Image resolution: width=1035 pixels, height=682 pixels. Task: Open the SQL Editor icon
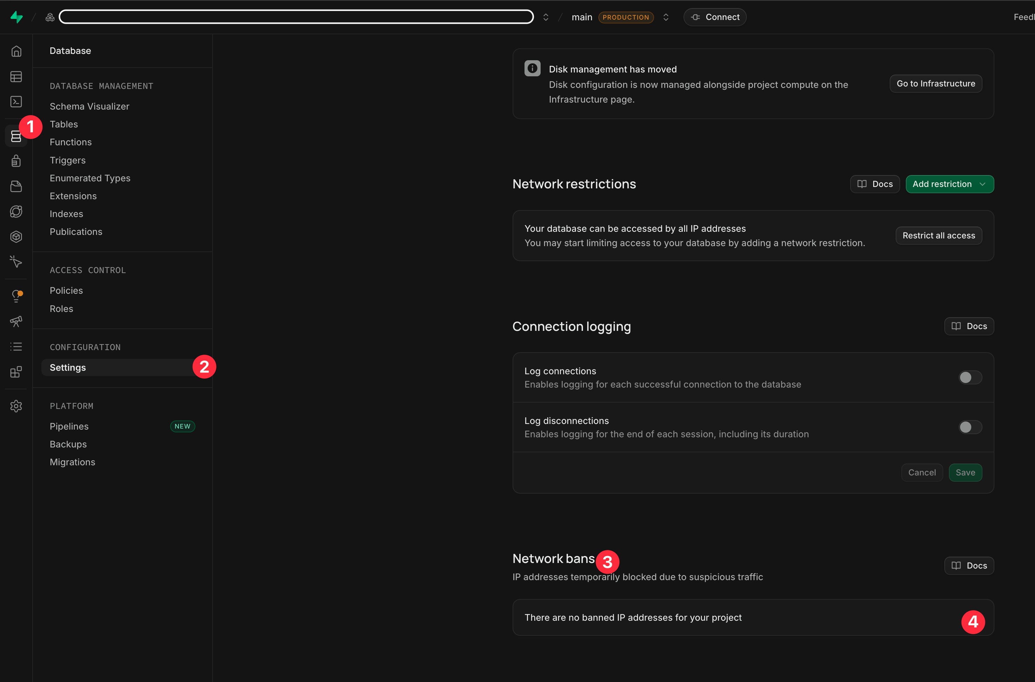pos(16,102)
